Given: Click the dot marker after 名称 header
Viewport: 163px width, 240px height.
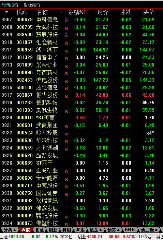Looking at the screenshot, I should click(61, 12).
